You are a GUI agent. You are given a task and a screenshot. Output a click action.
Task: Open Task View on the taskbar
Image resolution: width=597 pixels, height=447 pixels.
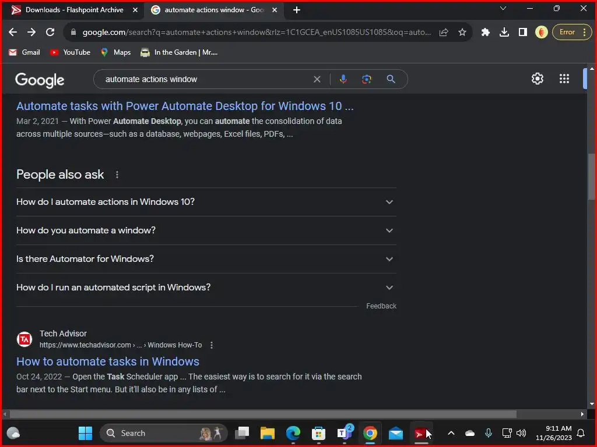242,433
